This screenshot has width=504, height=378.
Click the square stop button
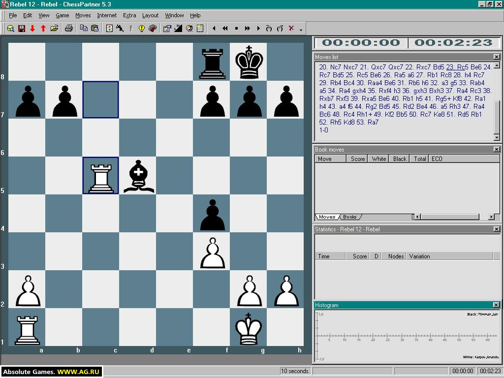[236, 28]
